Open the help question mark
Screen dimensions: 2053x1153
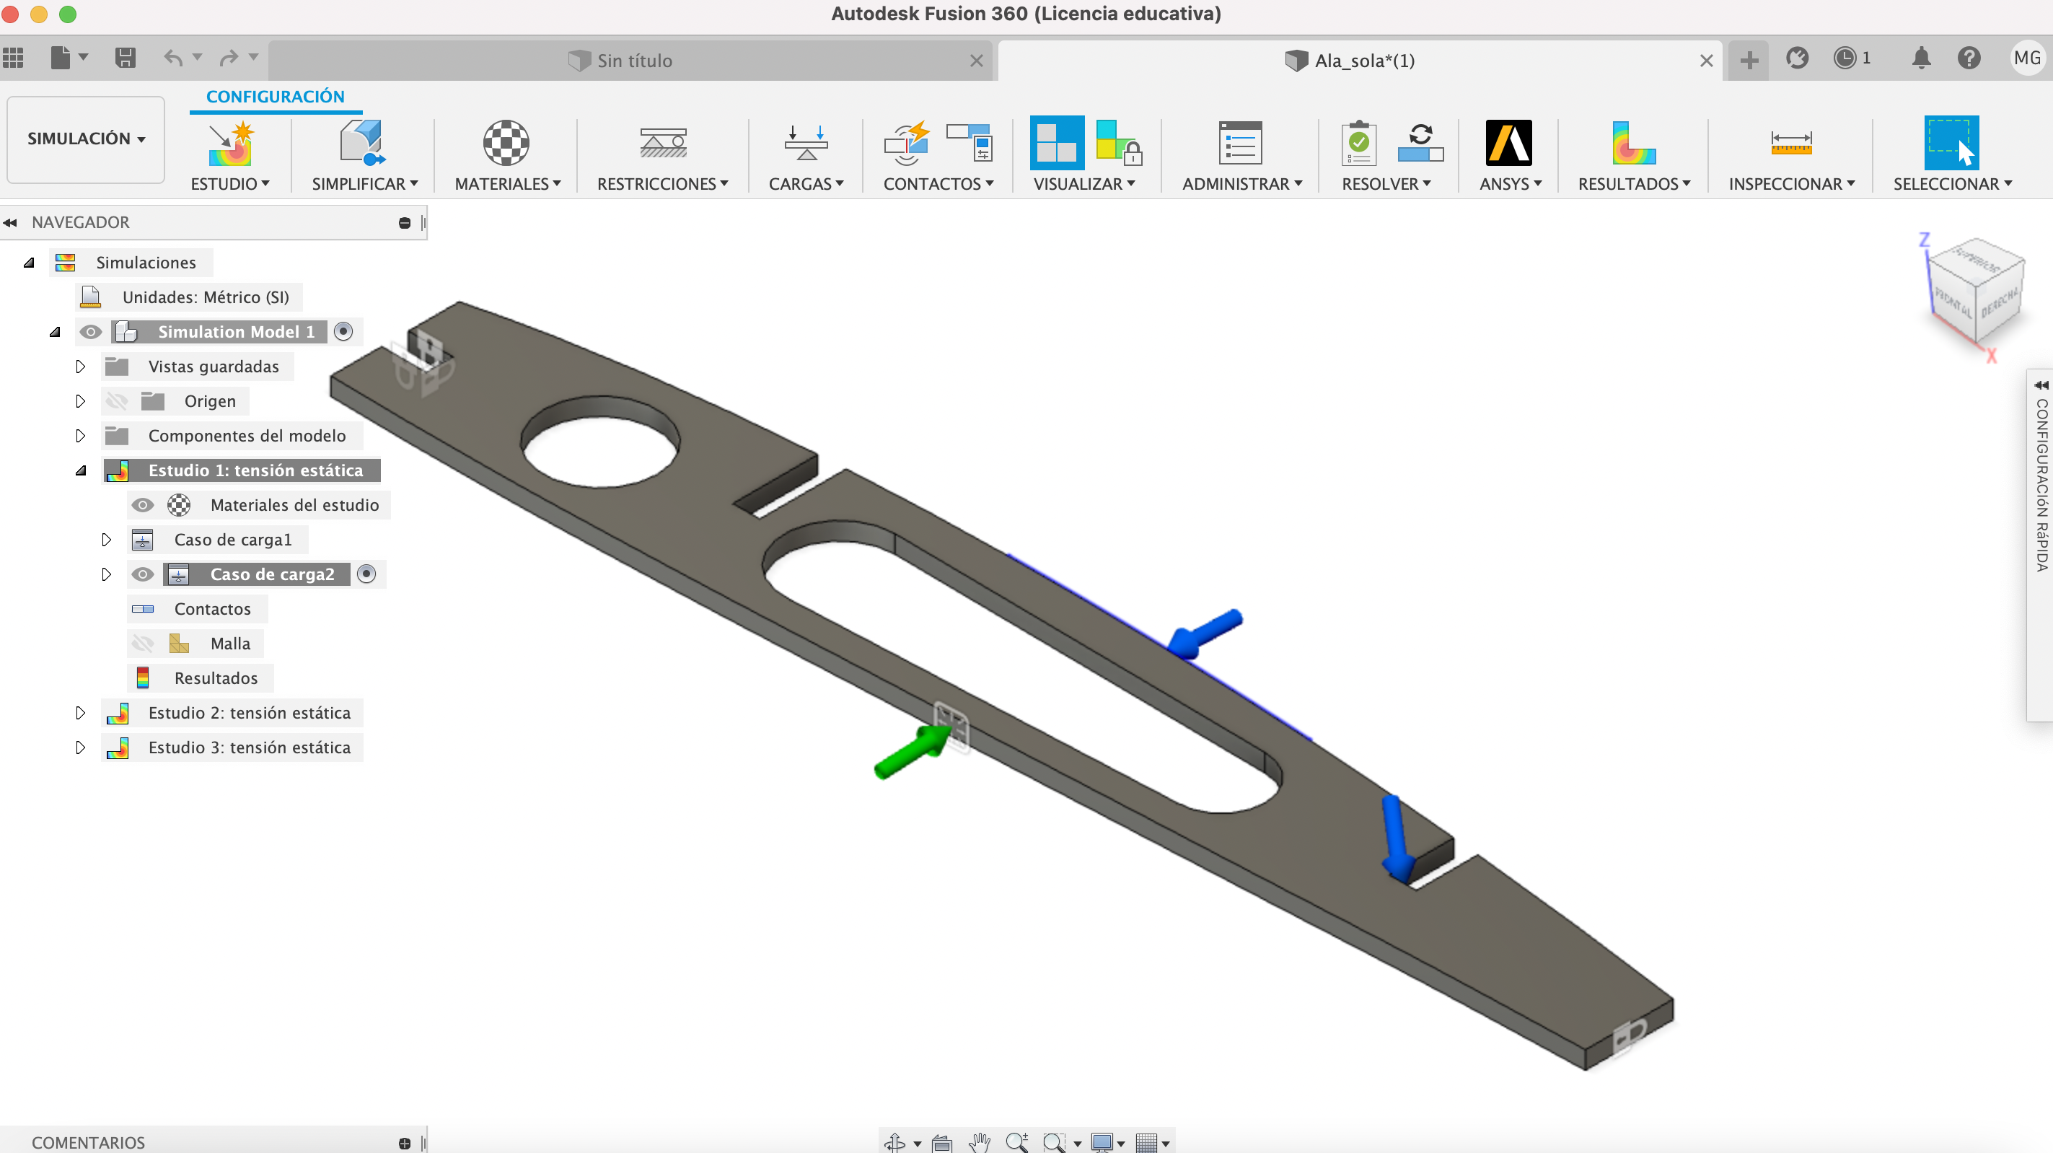point(1969,58)
